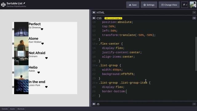
Task: Click the In the end album thumbnail
Action: pos(21,87)
